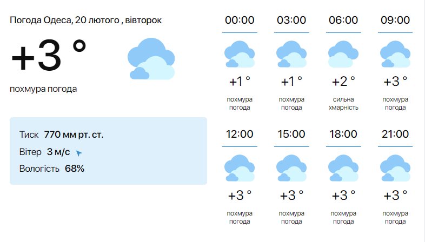Click the cloud icon under 00:00
This screenshot has height=242, width=425.
240,54
